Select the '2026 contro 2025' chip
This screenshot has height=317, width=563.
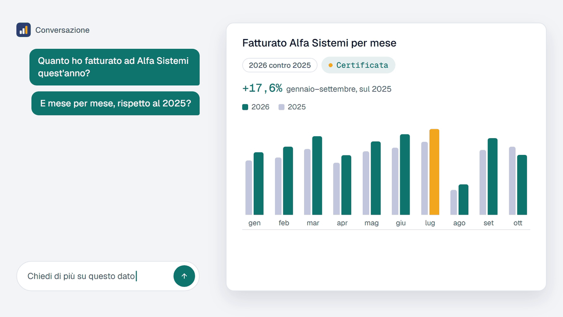click(x=280, y=65)
